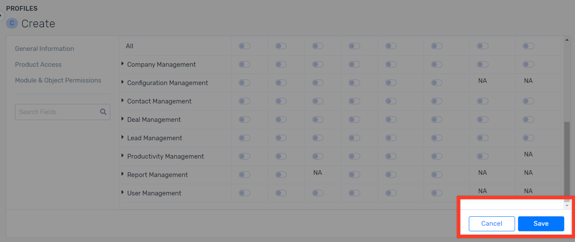Select Module & Object Permissions section
This screenshot has width=575, height=242.
(58, 80)
